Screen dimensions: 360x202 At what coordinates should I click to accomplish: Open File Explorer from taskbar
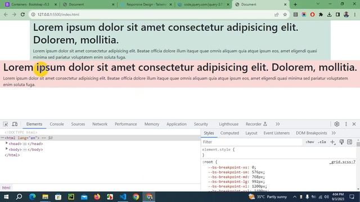click(45, 197)
